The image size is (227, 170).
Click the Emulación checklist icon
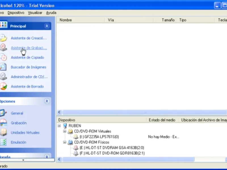click(x=3, y=142)
